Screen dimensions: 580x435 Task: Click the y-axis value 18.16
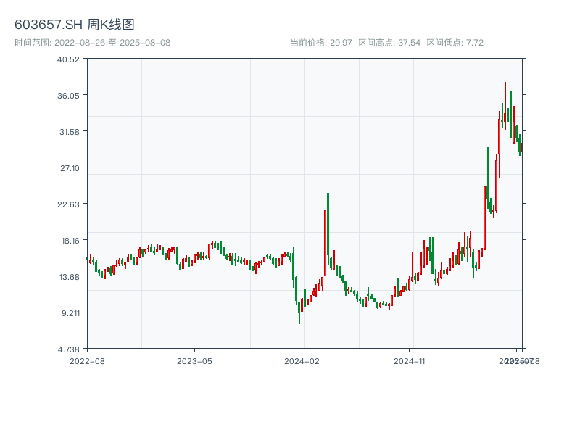point(70,241)
